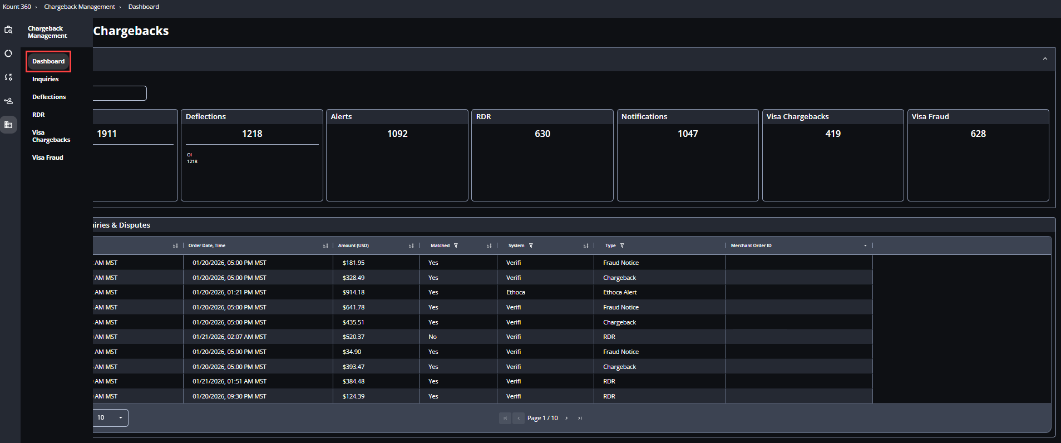Open the case search briefcase icon in sidebar
Screen dimensions: 1061x443
point(8,30)
